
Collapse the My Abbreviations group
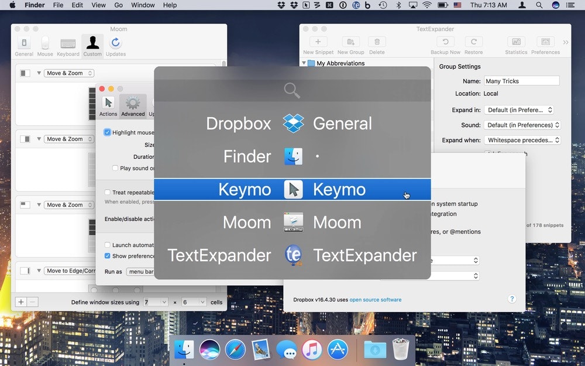click(x=304, y=63)
